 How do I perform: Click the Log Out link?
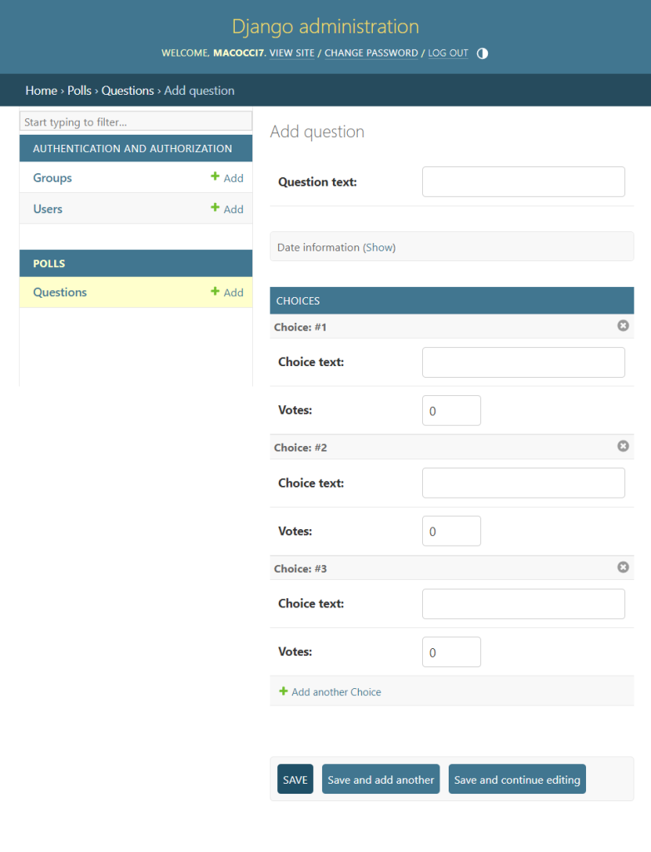[x=448, y=53]
